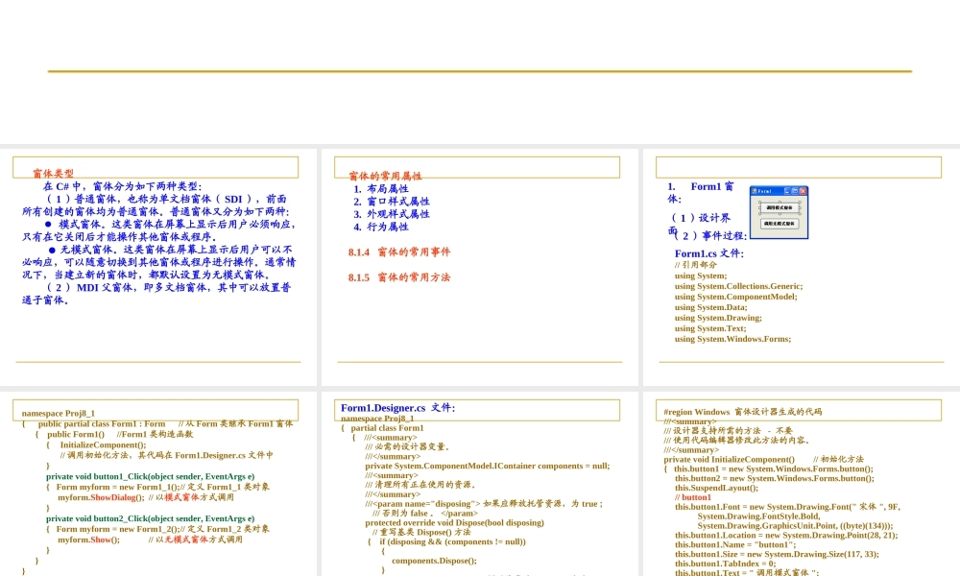Viewport: 960px width, 576px height.
Task: Select the line using System.ComponentModel;
Action: coord(736,297)
